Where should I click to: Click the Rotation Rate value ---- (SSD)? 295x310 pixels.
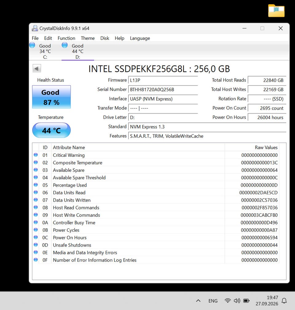click(x=267, y=99)
